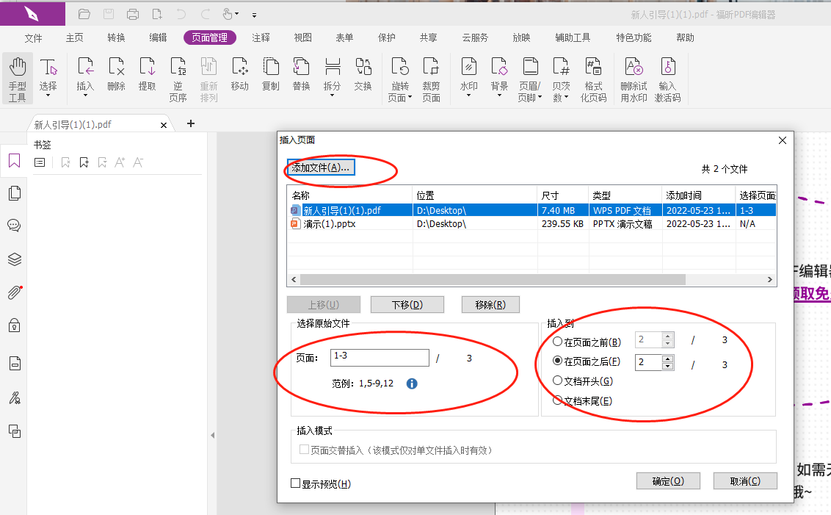Select the Before page radio option
The height and width of the screenshot is (515, 831).
(x=557, y=342)
